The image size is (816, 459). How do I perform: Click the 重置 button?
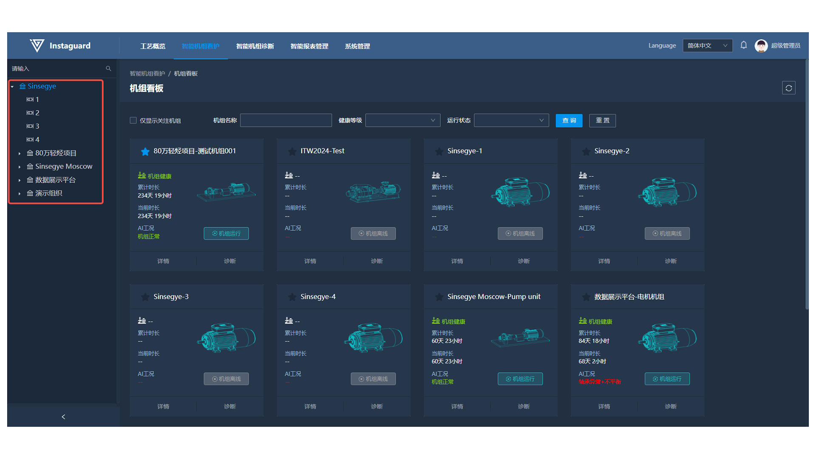click(x=602, y=120)
